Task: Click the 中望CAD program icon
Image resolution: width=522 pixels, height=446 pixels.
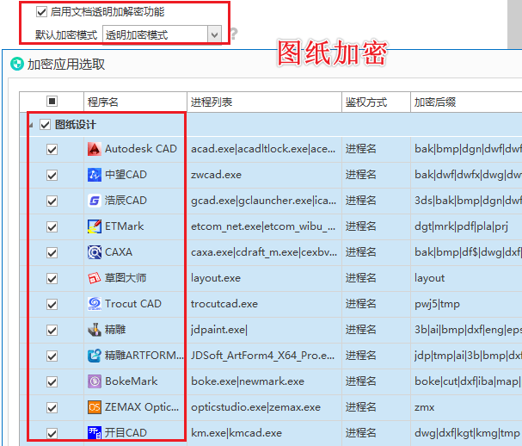Action: [95, 175]
